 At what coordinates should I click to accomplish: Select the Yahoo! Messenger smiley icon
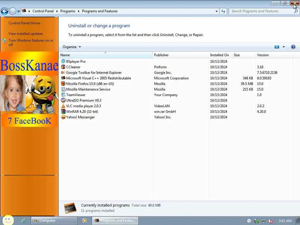(x=63, y=117)
